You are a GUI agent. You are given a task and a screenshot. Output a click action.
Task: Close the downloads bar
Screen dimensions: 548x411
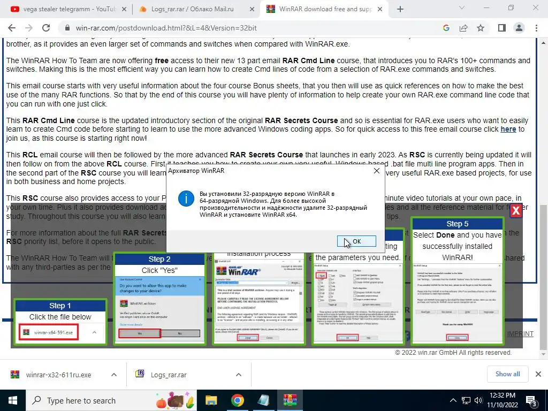click(x=538, y=374)
